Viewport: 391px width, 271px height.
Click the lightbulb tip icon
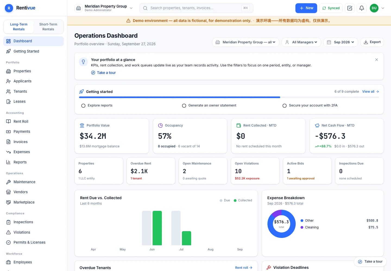83,62
